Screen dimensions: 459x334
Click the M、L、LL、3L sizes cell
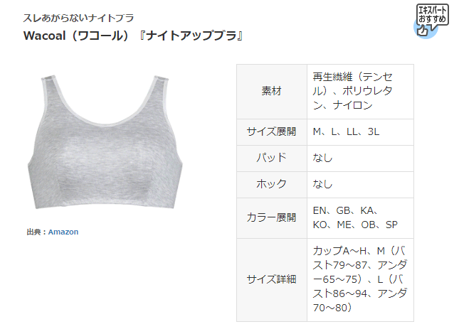pyautogui.click(x=360, y=131)
